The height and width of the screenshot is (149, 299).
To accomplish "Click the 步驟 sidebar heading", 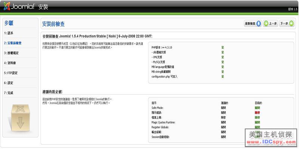I will point(9,23).
